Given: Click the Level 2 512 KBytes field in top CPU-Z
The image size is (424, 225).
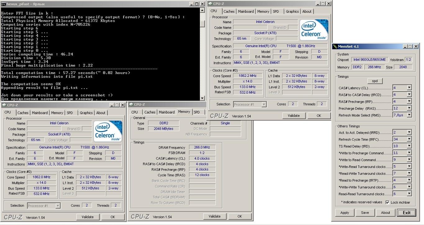Looking at the screenshot, I should [x=297, y=87].
